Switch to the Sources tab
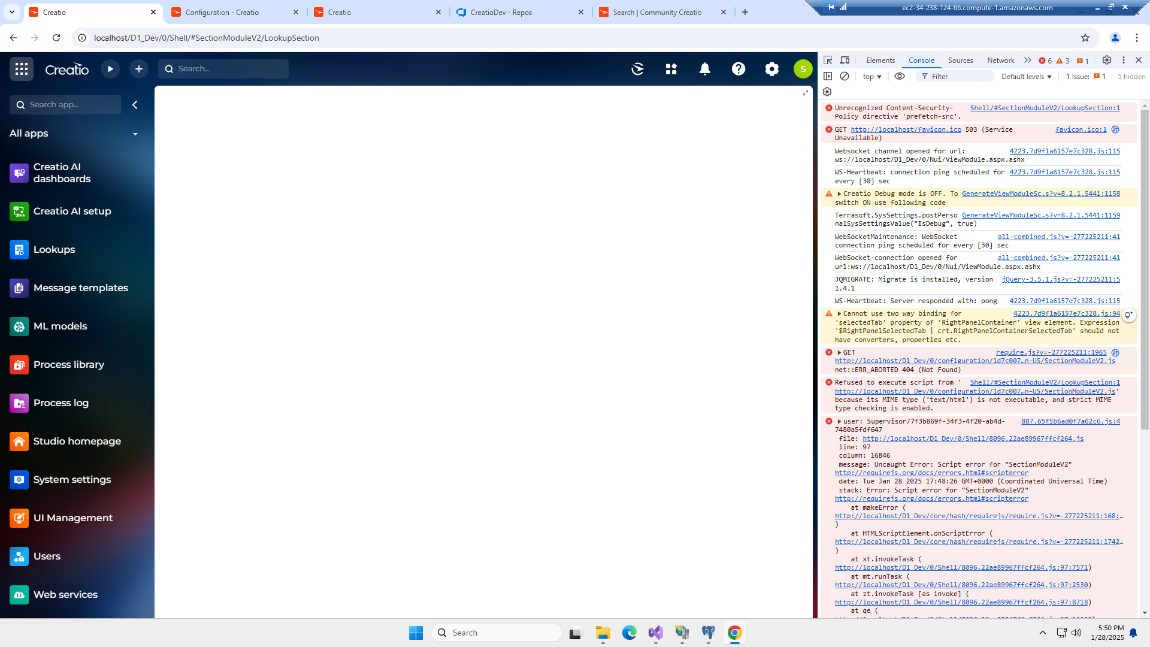 click(961, 61)
